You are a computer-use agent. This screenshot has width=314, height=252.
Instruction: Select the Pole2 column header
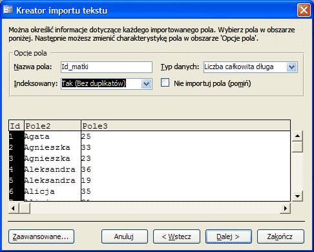point(52,126)
